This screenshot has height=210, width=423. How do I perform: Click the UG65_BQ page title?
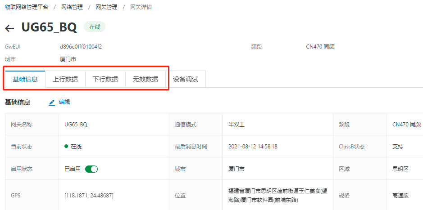(x=49, y=27)
